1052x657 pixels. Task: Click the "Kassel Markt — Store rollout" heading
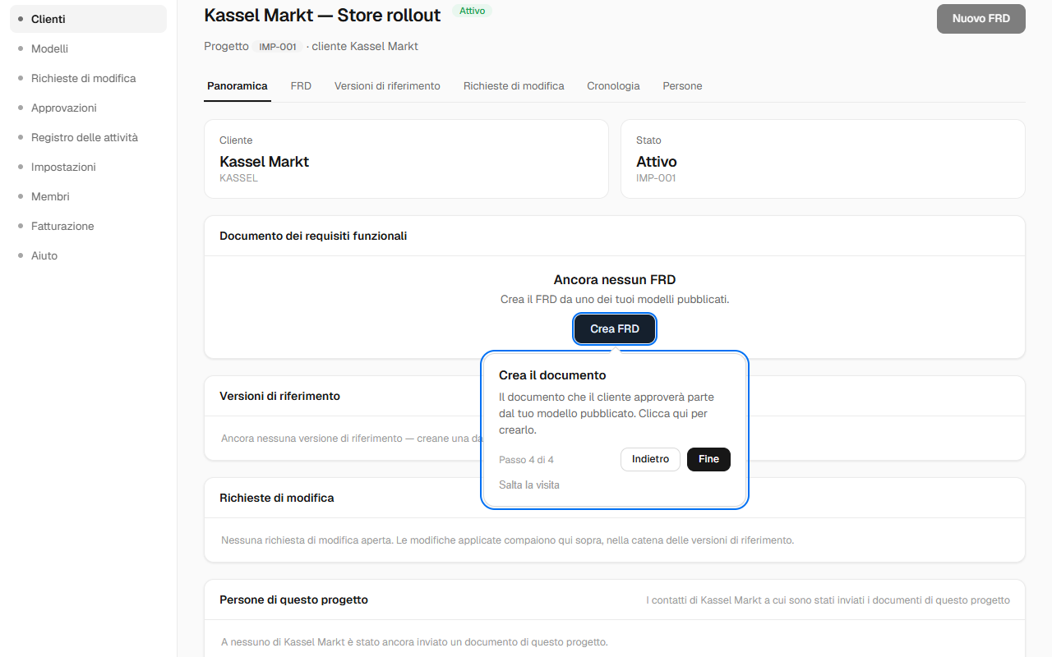322,15
